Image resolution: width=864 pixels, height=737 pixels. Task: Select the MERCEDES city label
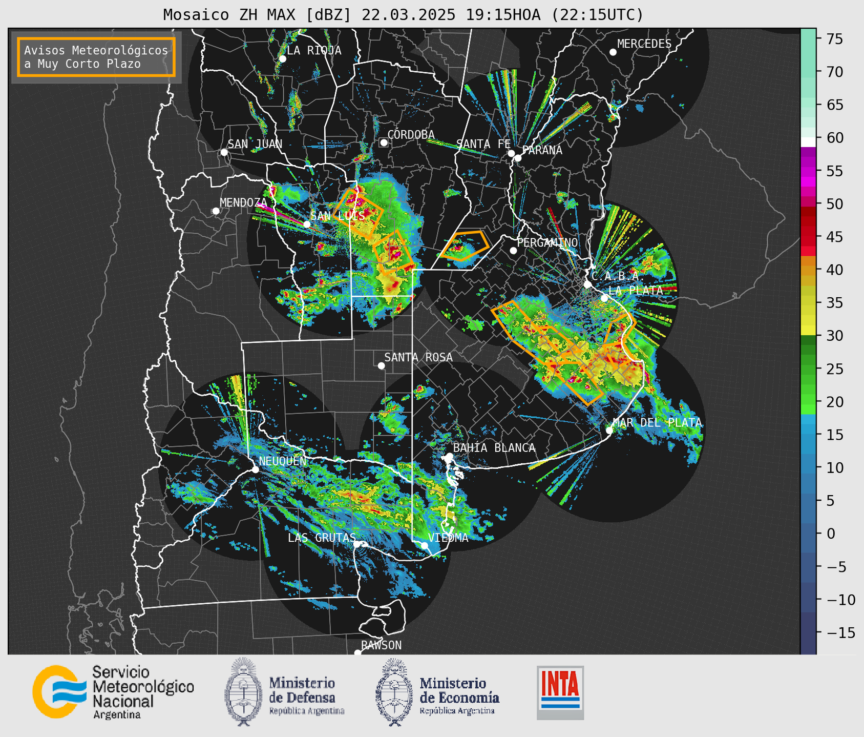point(644,44)
